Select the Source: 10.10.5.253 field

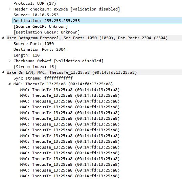pos(36,15)
